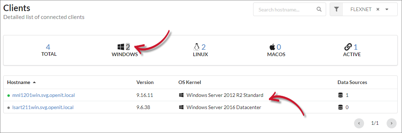Image resolution: width=402 pixels, height=133 pixels.
Task: Click the Apple macOS icon
Action: (x=272, y=47)
